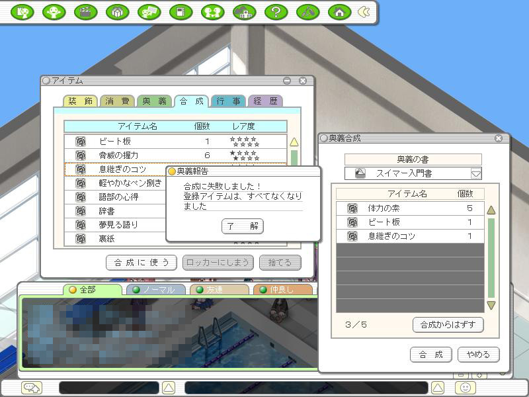
Task: Switch chat filter to 仲良し tab
Action: point(283,290)
